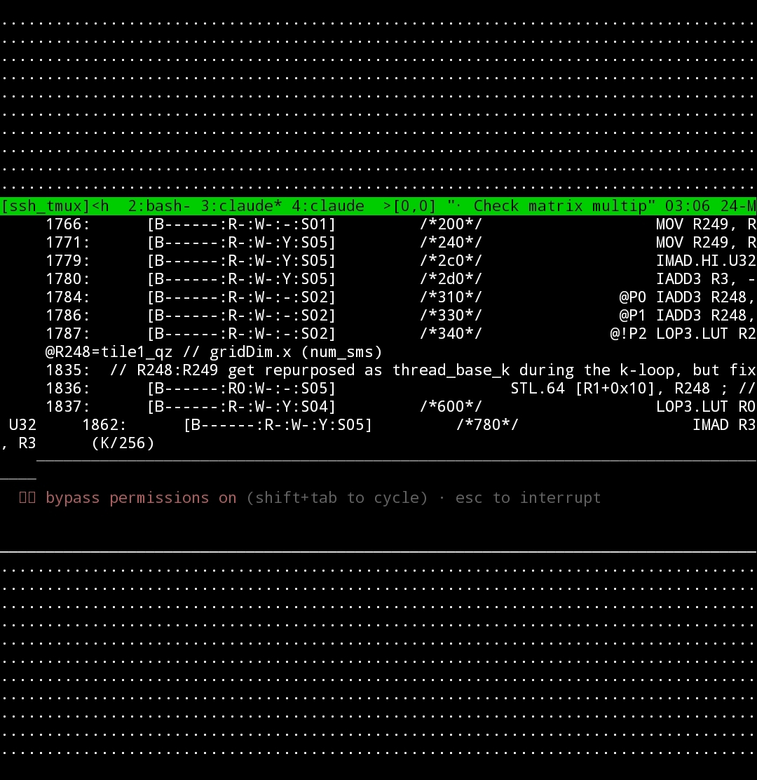Click the @P1 IADD3 R248 instruction

(x=688, y=316)
